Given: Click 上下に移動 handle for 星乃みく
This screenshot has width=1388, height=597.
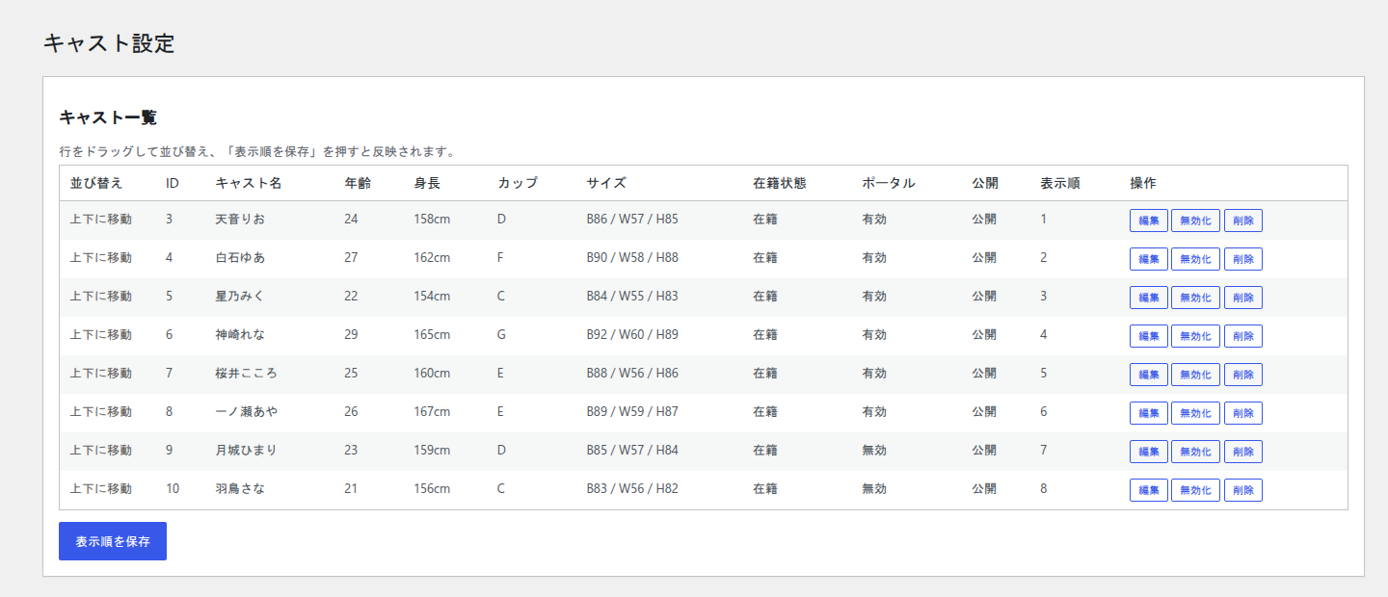Looking at the screenshot, I should (x=101, y=297).
